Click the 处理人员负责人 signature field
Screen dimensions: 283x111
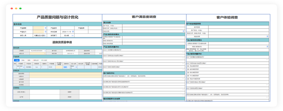(x=45, y=92)
